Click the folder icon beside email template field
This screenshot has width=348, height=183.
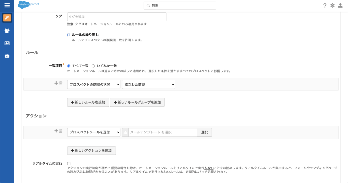(125, 132)
